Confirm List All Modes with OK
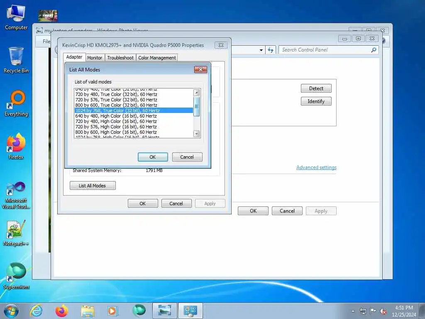The height and width of the screenshot is (319, 425). [153, 157]
